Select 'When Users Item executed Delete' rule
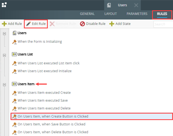Viewport: 173px width, 136px height. click(x=44, y=108)
